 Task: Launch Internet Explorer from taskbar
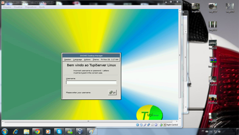[x=16, y=131]
